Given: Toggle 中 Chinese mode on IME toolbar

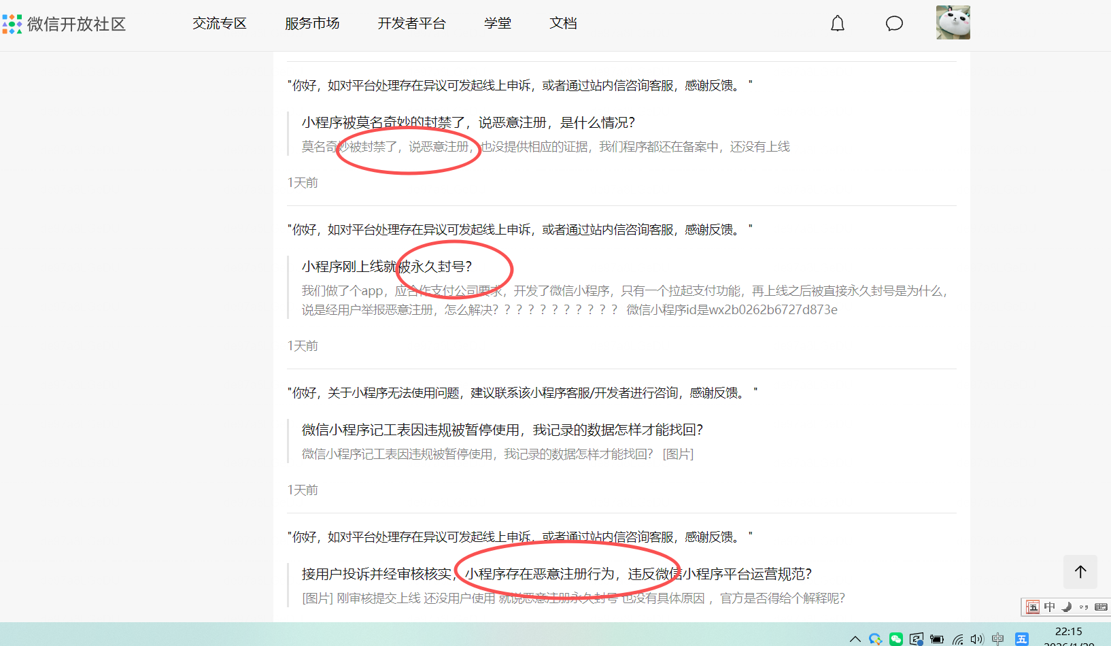Looking at the screenshot, I should coord(1050,607).
